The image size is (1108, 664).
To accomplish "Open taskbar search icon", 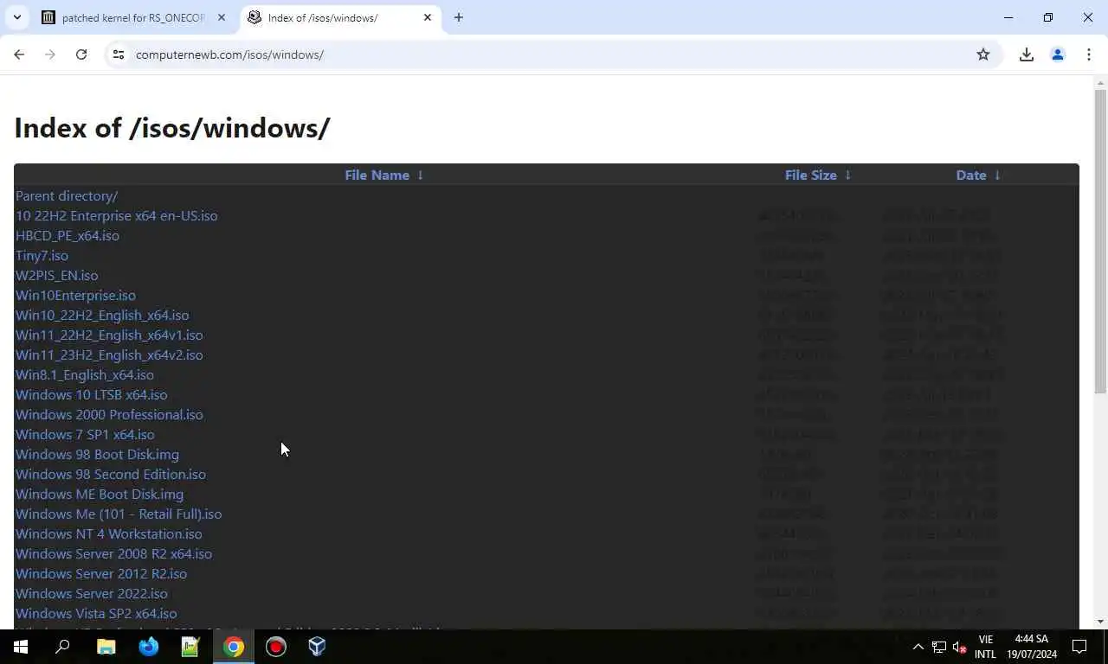I will pyautogui.click(x=62, y=647).
